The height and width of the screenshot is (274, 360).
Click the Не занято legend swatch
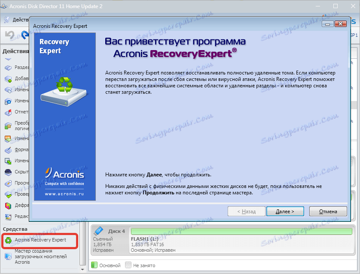[x=128, y=265]
